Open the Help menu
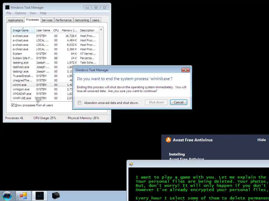269x201 pixels. pyautogui.click(x=43, y=13)
